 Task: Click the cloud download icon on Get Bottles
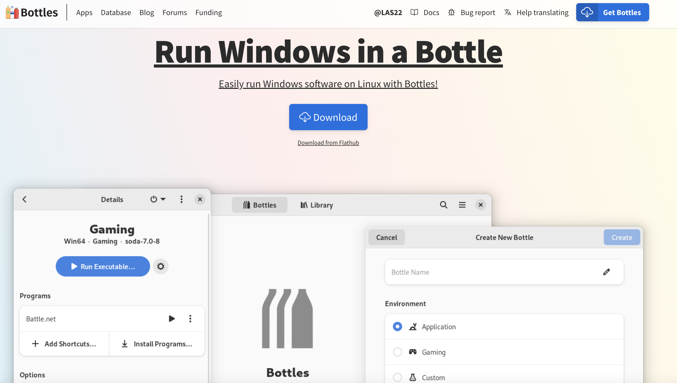click(x=587, y=12)
